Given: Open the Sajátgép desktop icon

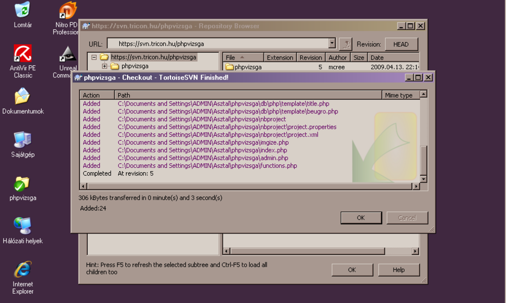Looking at the screenshot, I should tap(22, 144).
